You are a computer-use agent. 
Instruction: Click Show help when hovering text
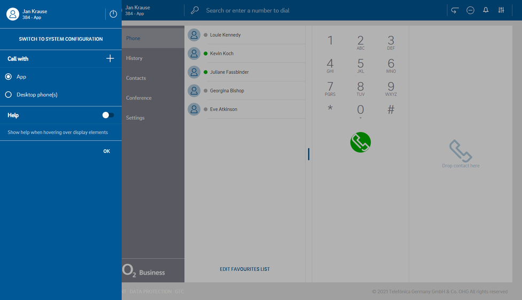coord(58,132)
